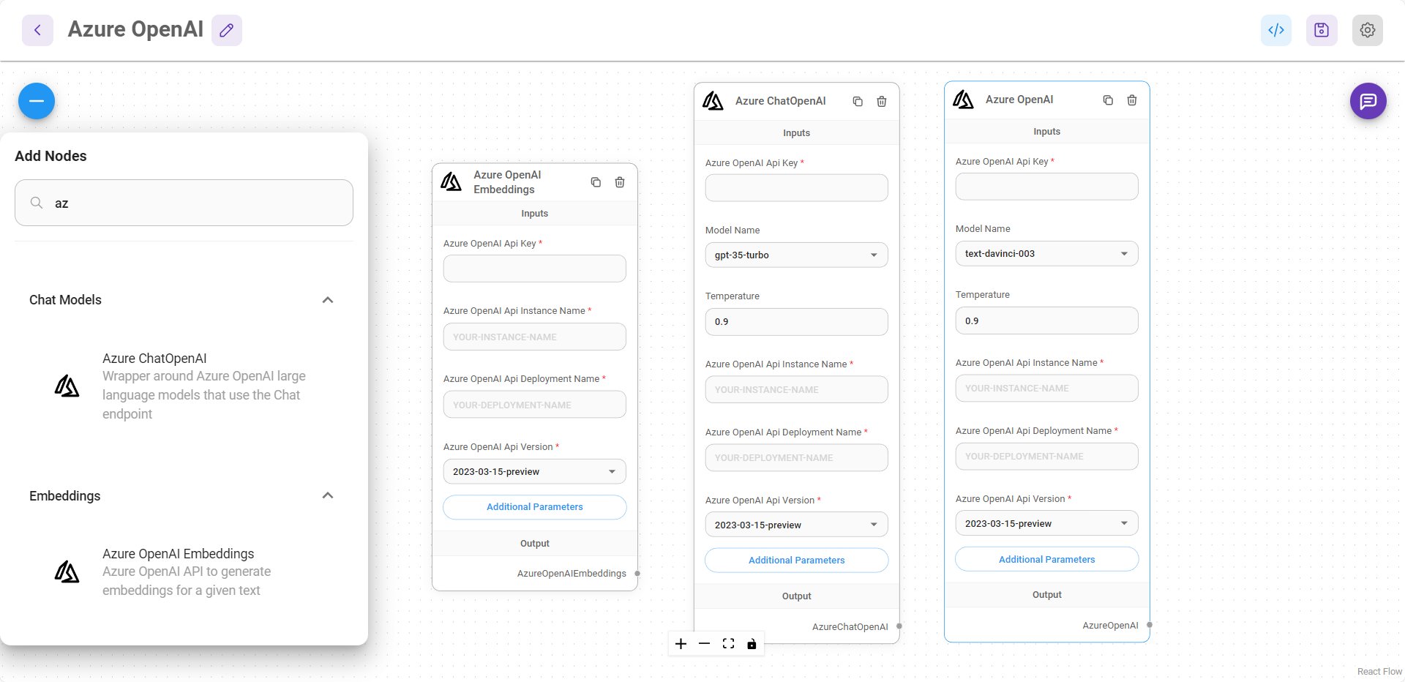This screenshot has height=682, width=1405.
Task: Rename the flow using the pencil icon
Action: (226, 30)
